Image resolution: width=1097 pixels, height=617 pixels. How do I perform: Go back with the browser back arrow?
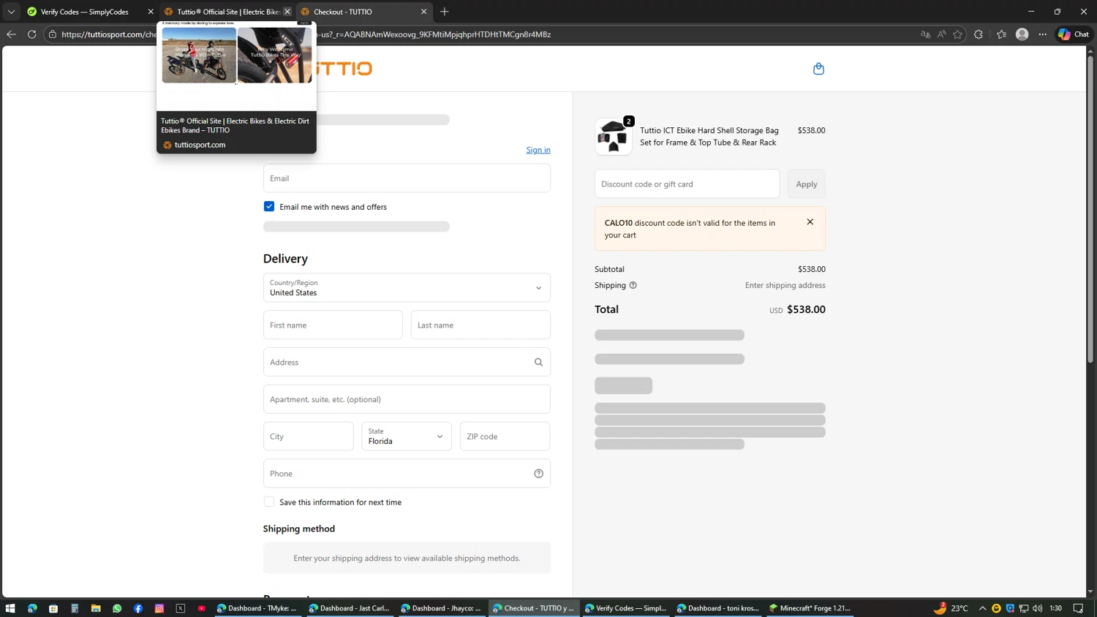(11, 34)
